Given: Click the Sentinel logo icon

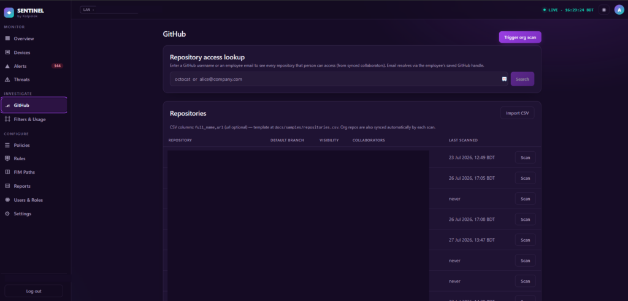Looking at the screenshot, I should point(9,13).
